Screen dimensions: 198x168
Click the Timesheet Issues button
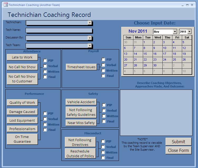(x=81, y=67)
